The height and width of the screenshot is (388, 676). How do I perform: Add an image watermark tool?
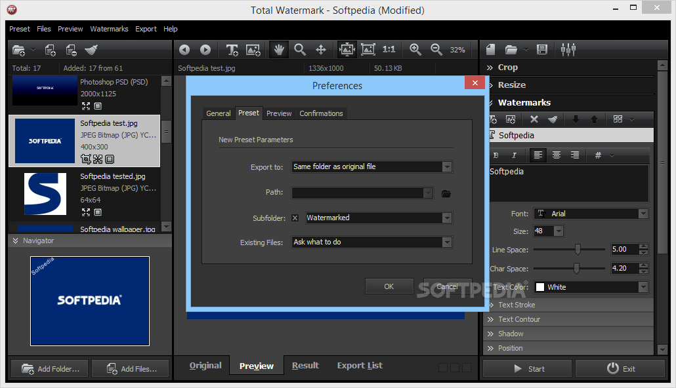click(253, 50)
